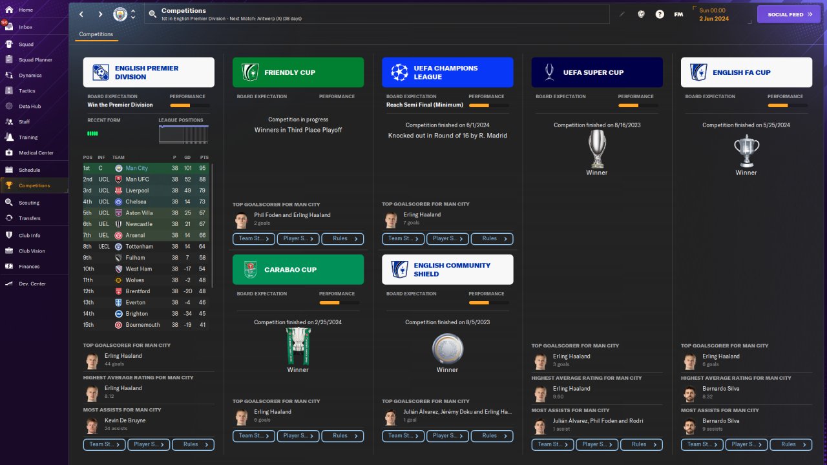Screen dimensions: 827x465
Task: Open Premier Division Rules button
Action: (x=193, y=444)
